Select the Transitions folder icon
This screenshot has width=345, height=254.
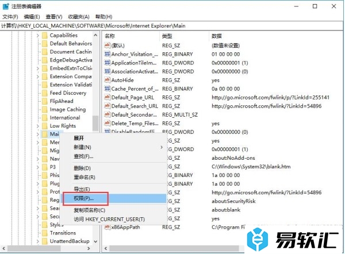point(45,233)
